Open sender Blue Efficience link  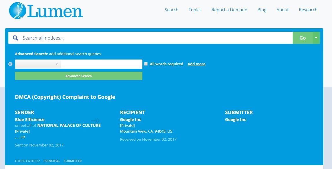click(30, 120)
